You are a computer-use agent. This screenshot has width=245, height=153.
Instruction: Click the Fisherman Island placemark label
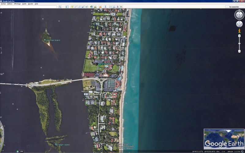click(53, 40)
